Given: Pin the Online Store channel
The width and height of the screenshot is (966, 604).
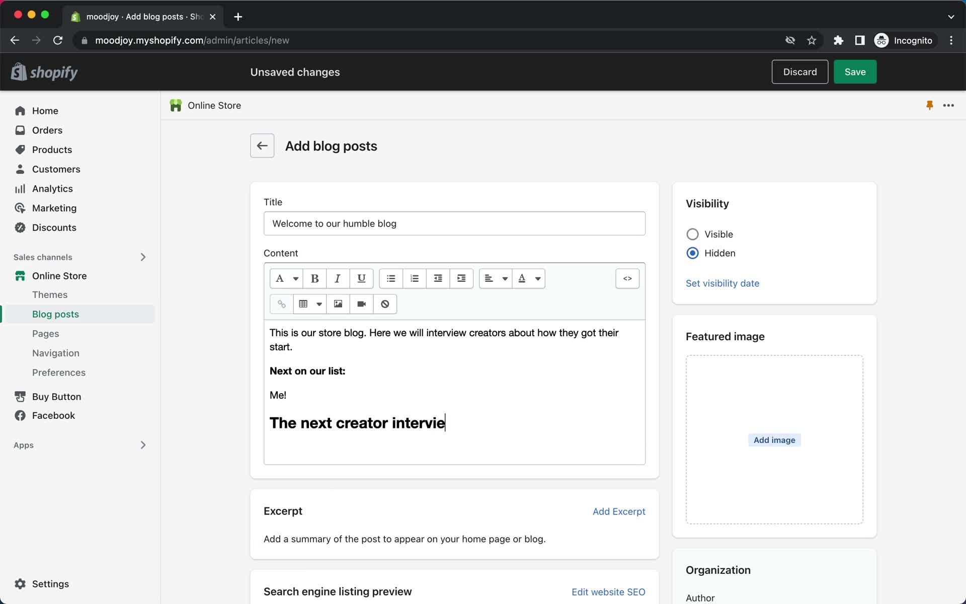Looking at the screenshot, I should point(930,105).
